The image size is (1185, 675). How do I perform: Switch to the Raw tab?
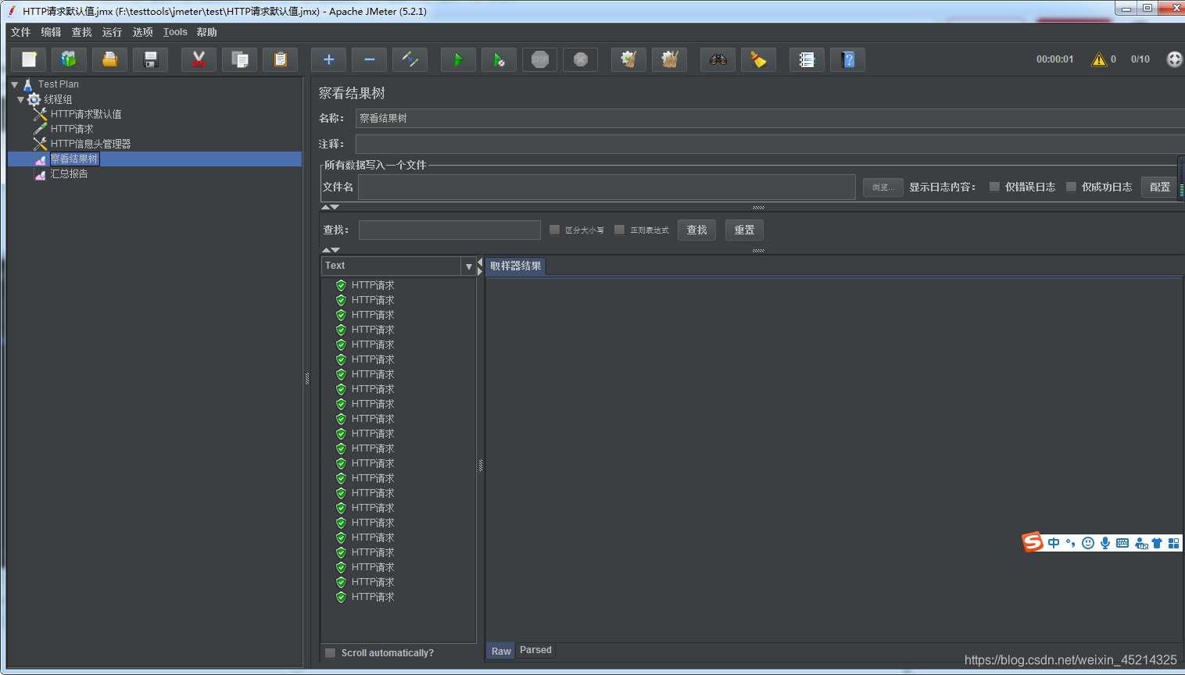(x=501, y=651)
